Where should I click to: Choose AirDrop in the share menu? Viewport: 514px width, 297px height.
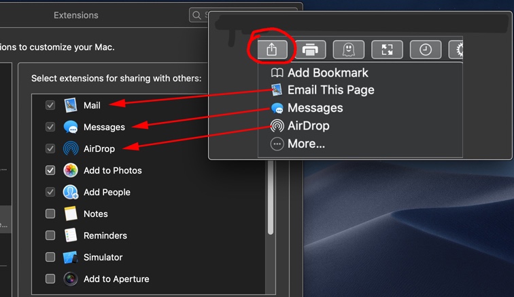[x=300, y=125]
